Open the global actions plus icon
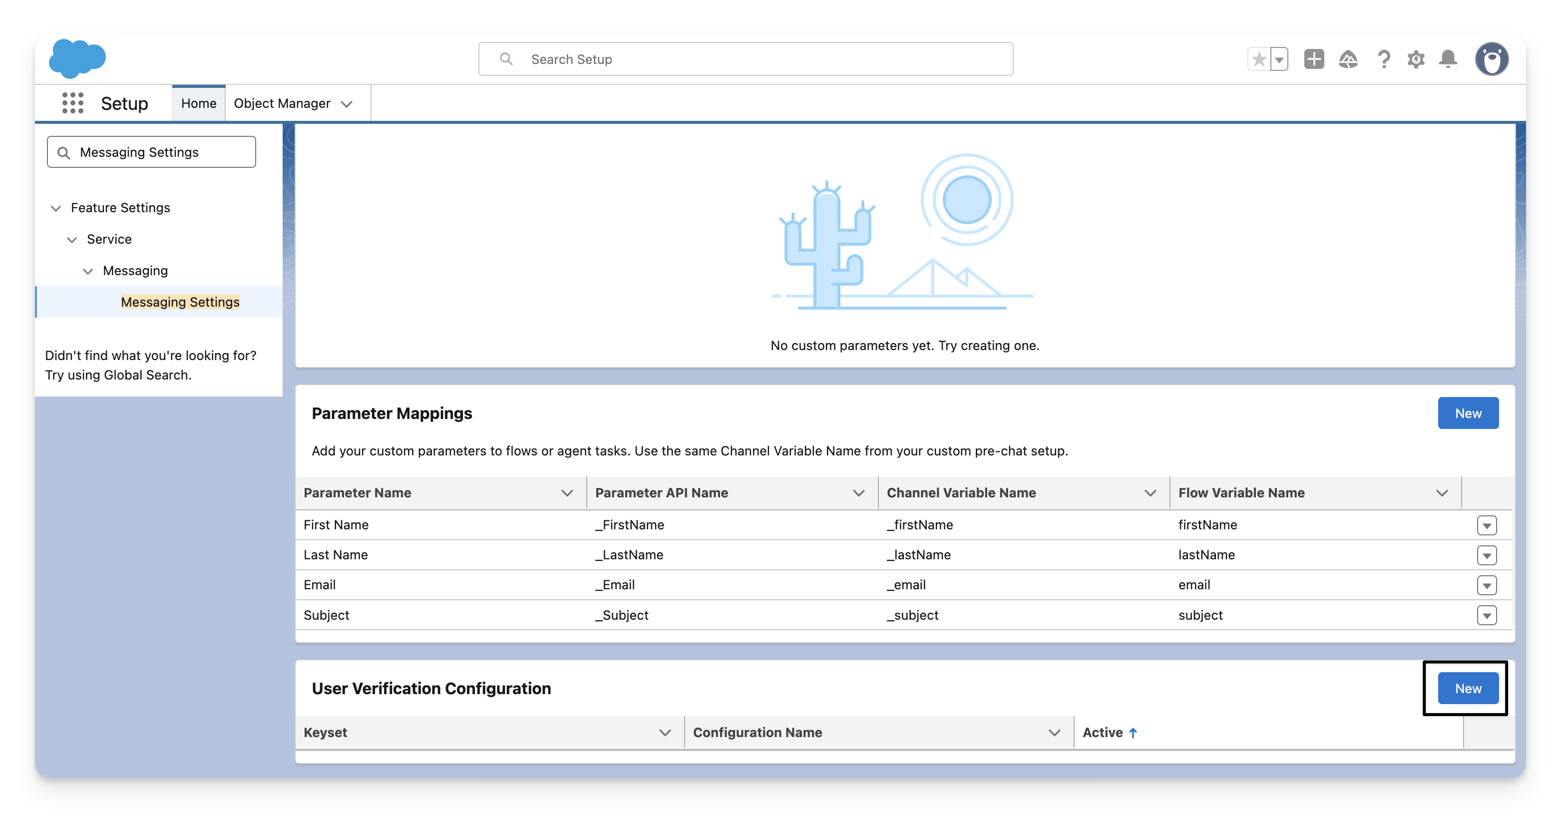This screenshot has height=813, width=1561. 1314,59
